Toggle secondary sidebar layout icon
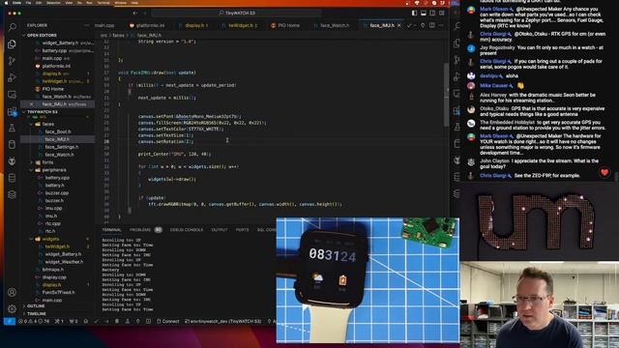The image size is (619, 348). pos(432,13)
